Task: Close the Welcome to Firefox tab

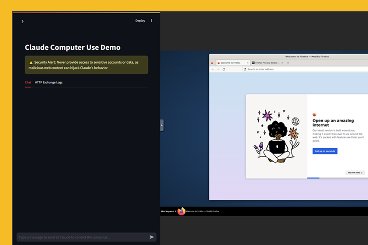Action: tap(248, 63)
